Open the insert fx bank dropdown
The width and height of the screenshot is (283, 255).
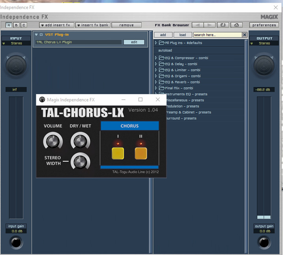(x=93, y=25)
